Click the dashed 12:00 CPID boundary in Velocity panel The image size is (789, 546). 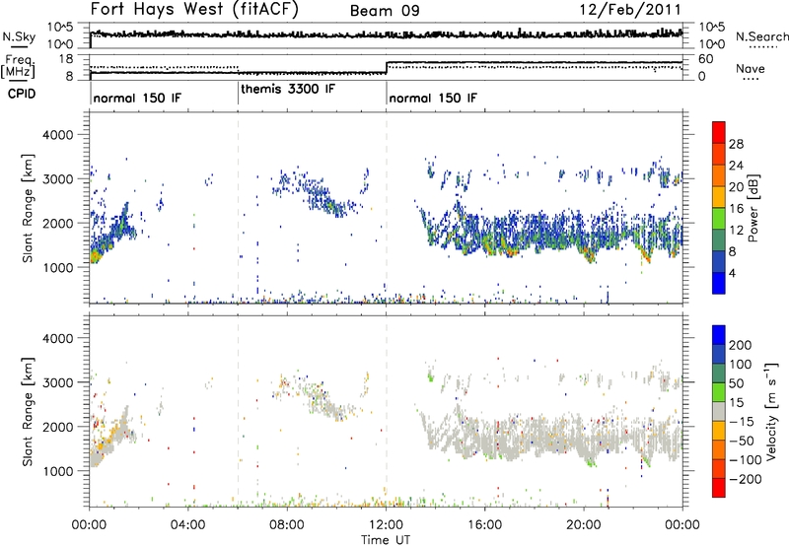(387, 411)
